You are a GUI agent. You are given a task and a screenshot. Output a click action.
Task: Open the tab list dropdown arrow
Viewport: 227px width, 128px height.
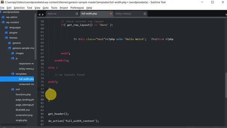tap(226, 15)
